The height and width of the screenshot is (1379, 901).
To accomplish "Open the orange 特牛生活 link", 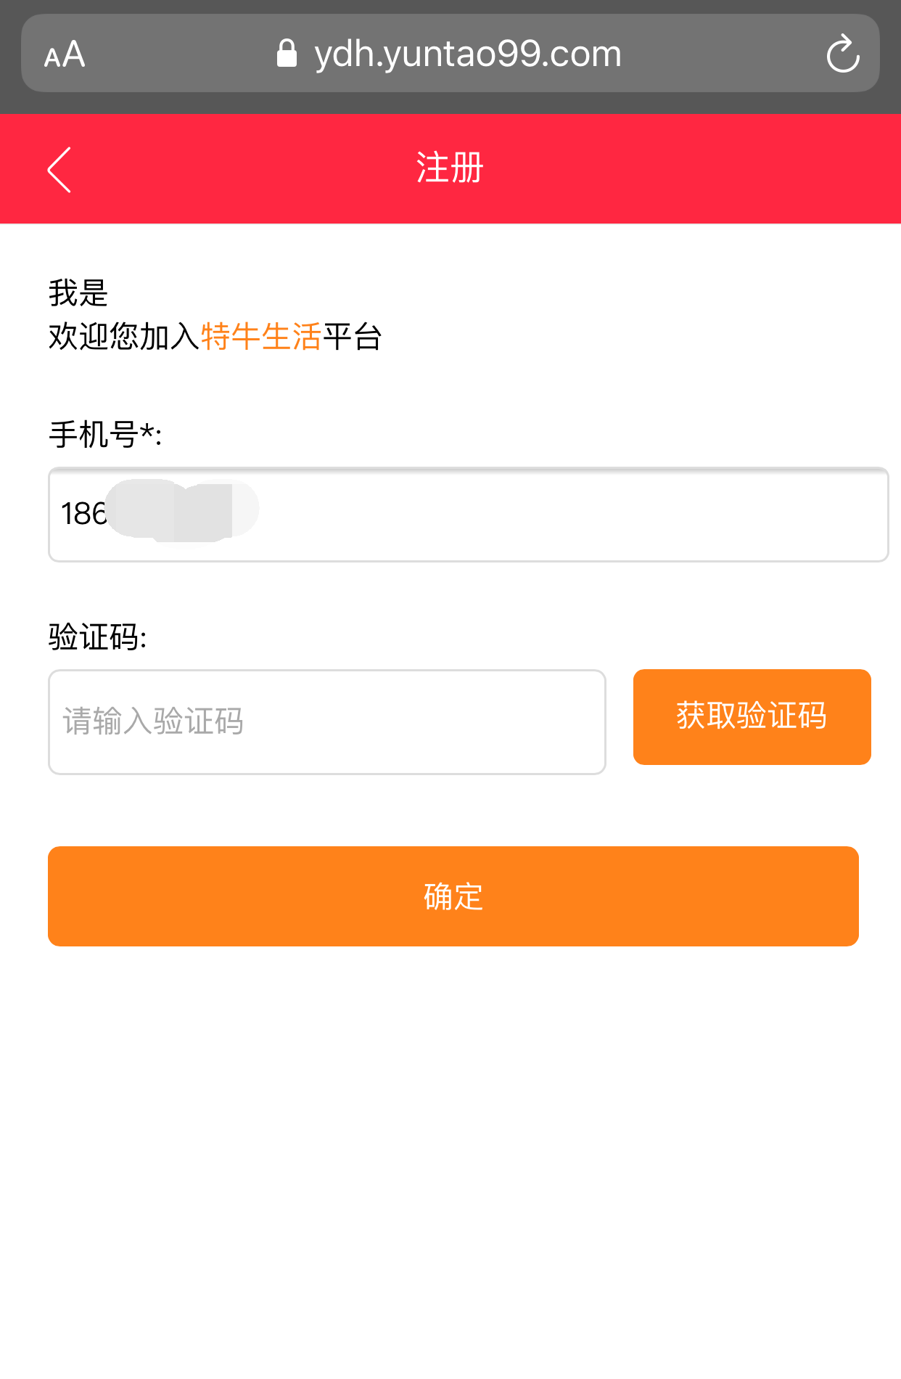I will [x=261, y=337].
